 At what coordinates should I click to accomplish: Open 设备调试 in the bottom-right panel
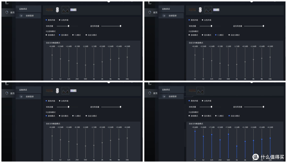click(x=171, y=90)
